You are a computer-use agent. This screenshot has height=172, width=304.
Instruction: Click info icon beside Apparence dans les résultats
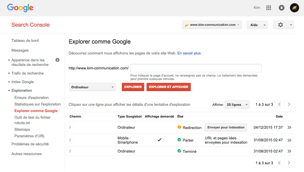(57, 60)
